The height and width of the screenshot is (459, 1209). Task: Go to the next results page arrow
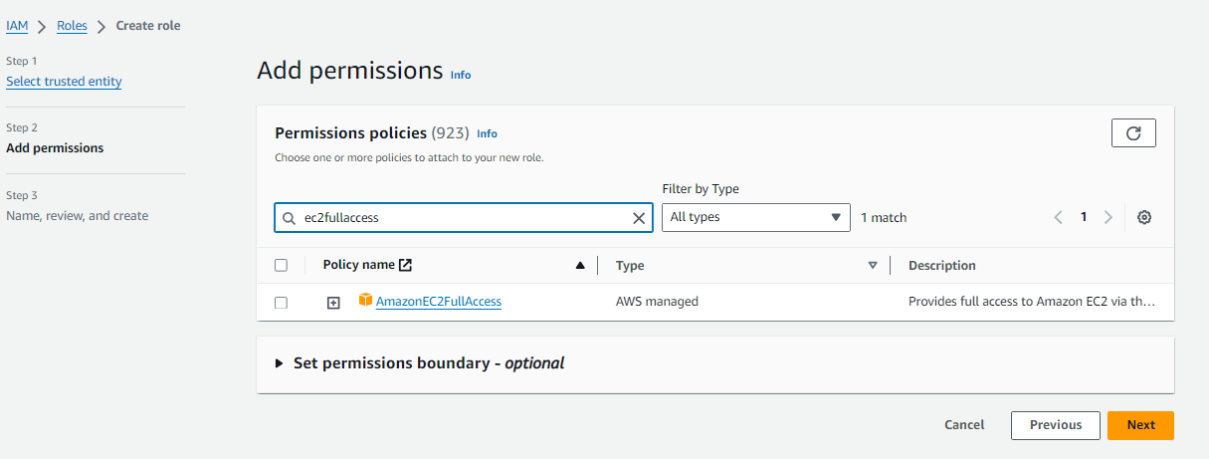1108,217
